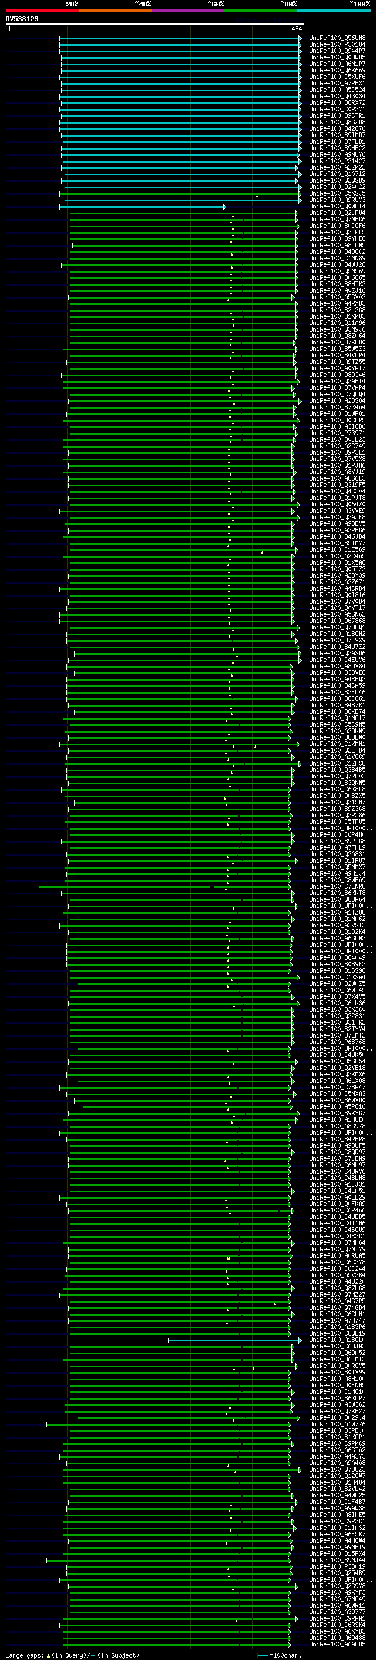Select hit label UniRef100_Q3KMX6

pyautogui.click(x=337, y=1074)
